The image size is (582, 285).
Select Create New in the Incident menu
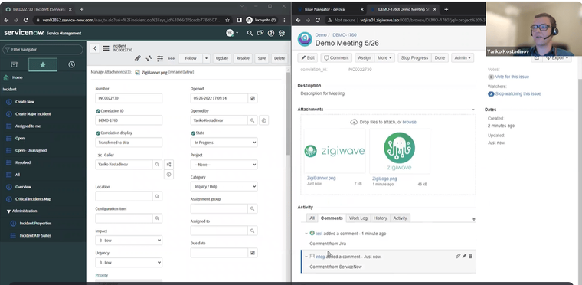click(x=25, y=102)
